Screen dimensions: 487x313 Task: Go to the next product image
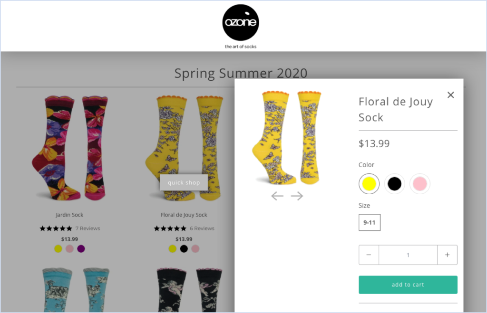297,195
